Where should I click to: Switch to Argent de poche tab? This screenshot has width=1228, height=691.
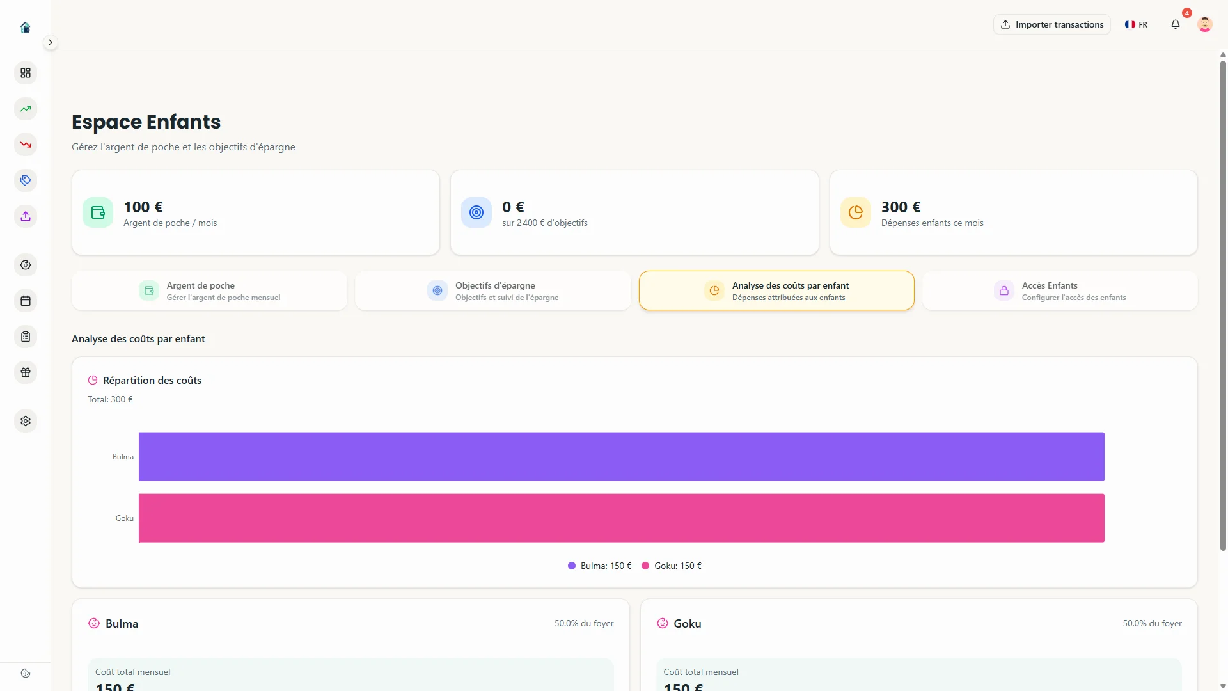pyautogui.click(x=209, y=290)
